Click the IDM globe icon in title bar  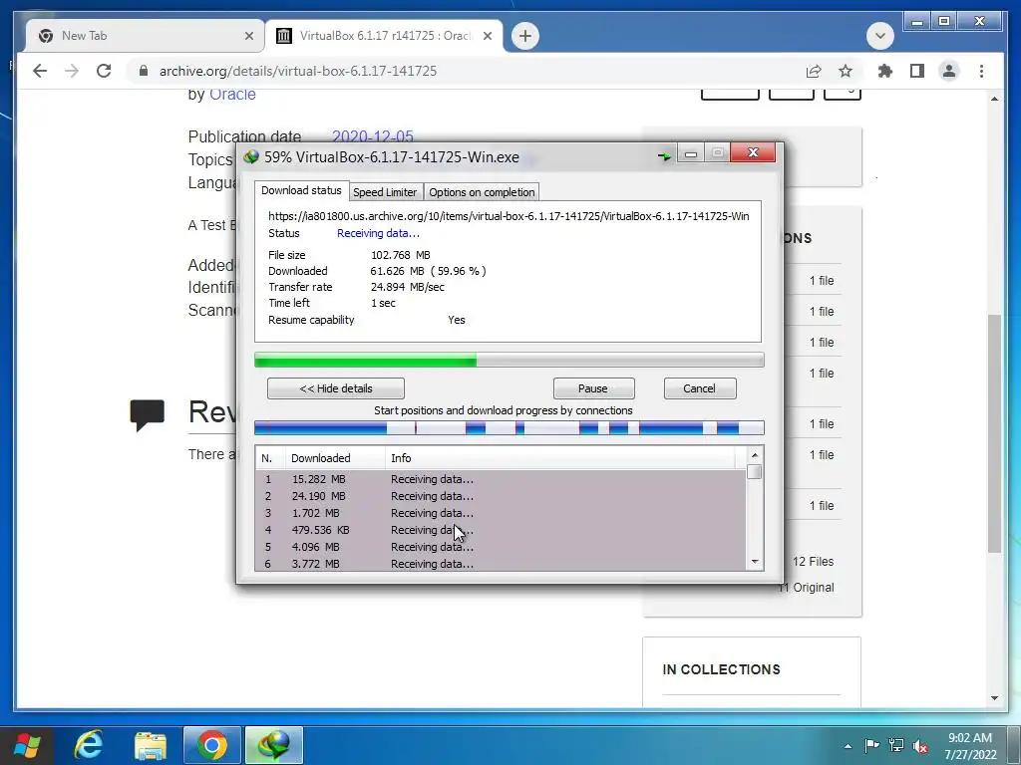point(250,156)
